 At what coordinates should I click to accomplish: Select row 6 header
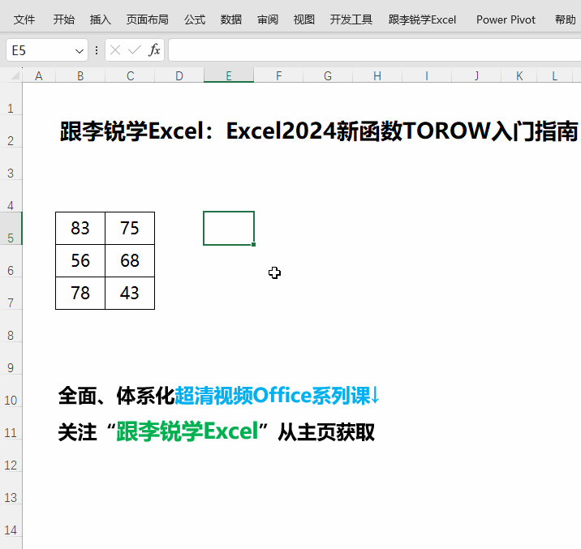pos(11,261)
